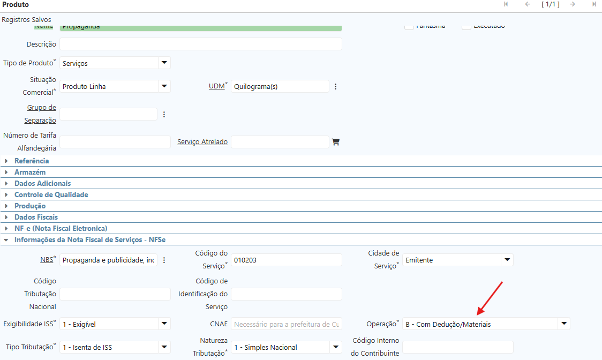Open the NBS field options menu
Screen dimensions: 602x360
[x=164, y=260]
